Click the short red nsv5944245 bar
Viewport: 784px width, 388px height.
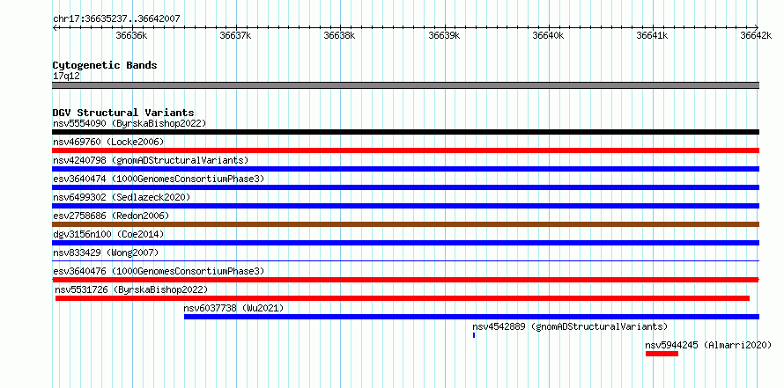[x=662, y=354]
